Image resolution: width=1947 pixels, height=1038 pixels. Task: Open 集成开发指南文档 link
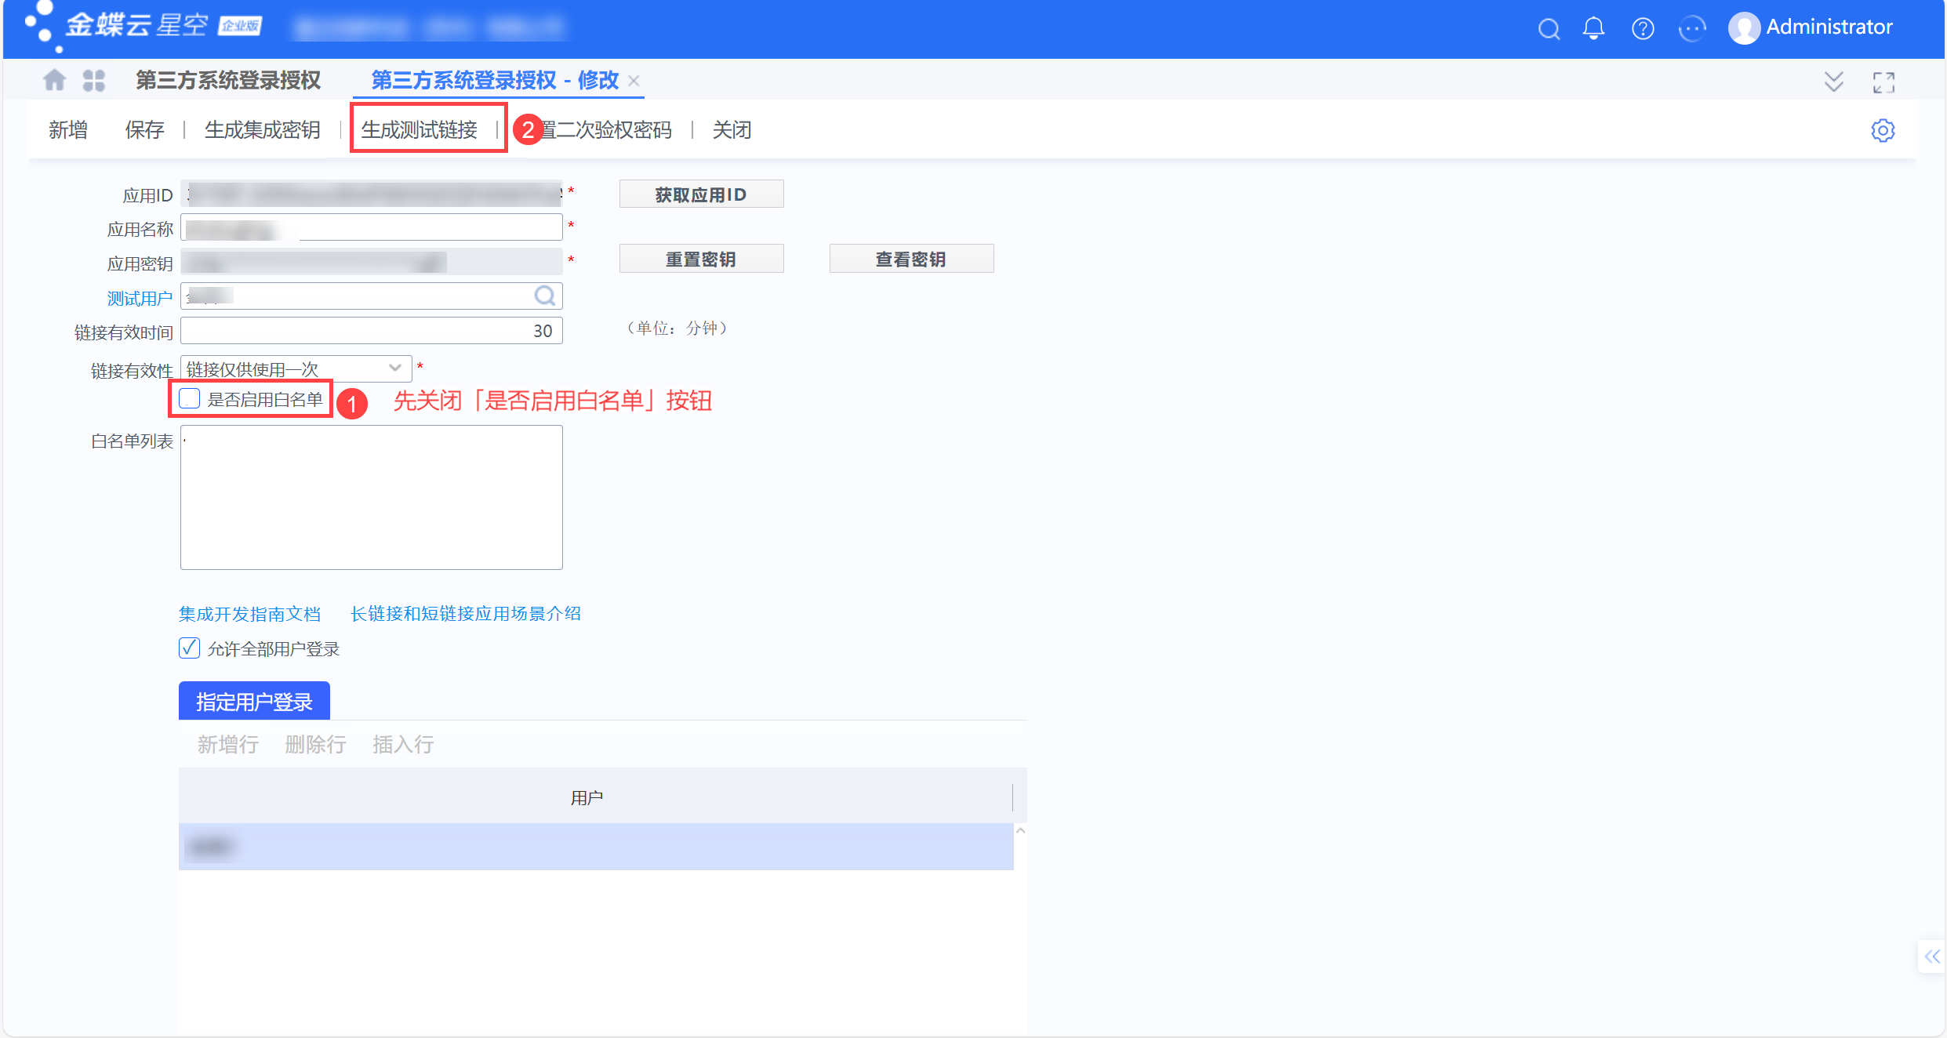249,614
